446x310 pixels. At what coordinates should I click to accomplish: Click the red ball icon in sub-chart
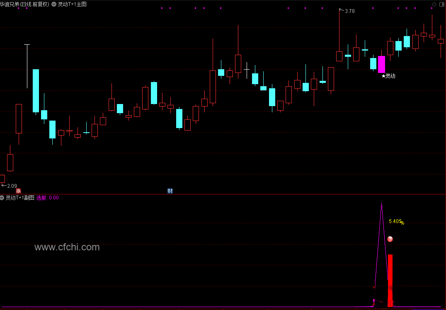pyautogui.click(x=390, y=239)
